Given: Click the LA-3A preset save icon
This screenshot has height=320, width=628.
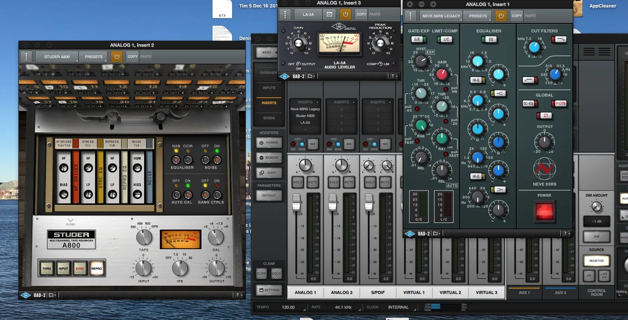Looking at the screenshot, I should tap(329, 14).
